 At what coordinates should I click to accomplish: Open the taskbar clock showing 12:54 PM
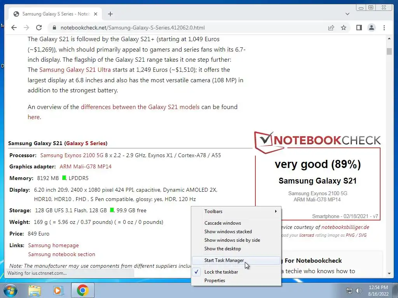378,291
